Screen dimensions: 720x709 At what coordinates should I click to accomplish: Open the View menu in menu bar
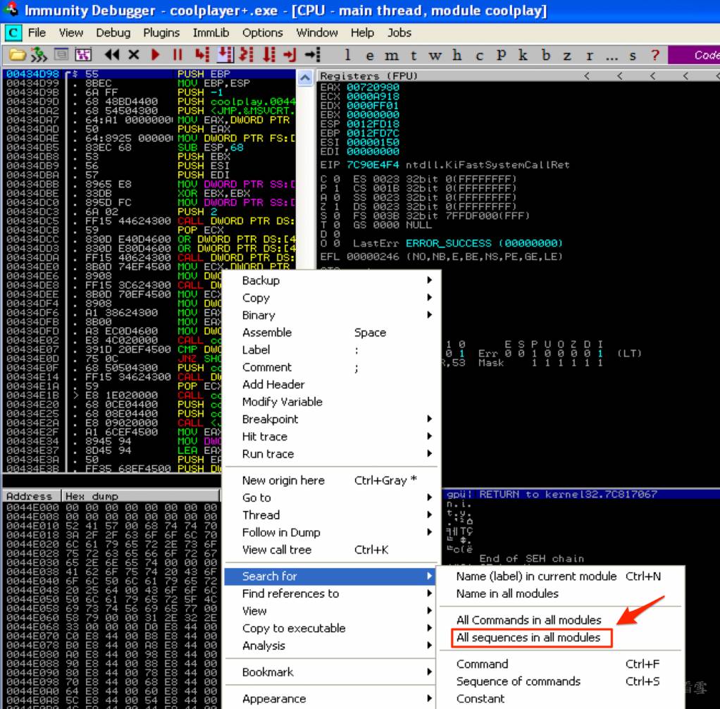tap(70, 32)
